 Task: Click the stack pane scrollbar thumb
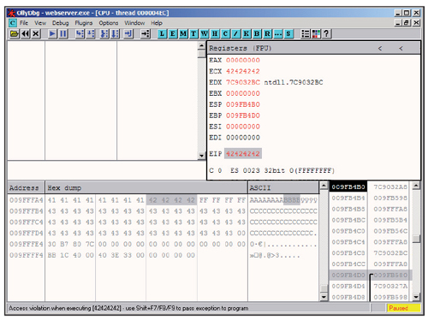[x=416, y=239]
